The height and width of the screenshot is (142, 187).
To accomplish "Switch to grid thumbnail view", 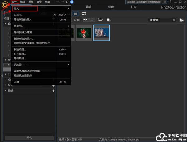I will click(76, 14).
